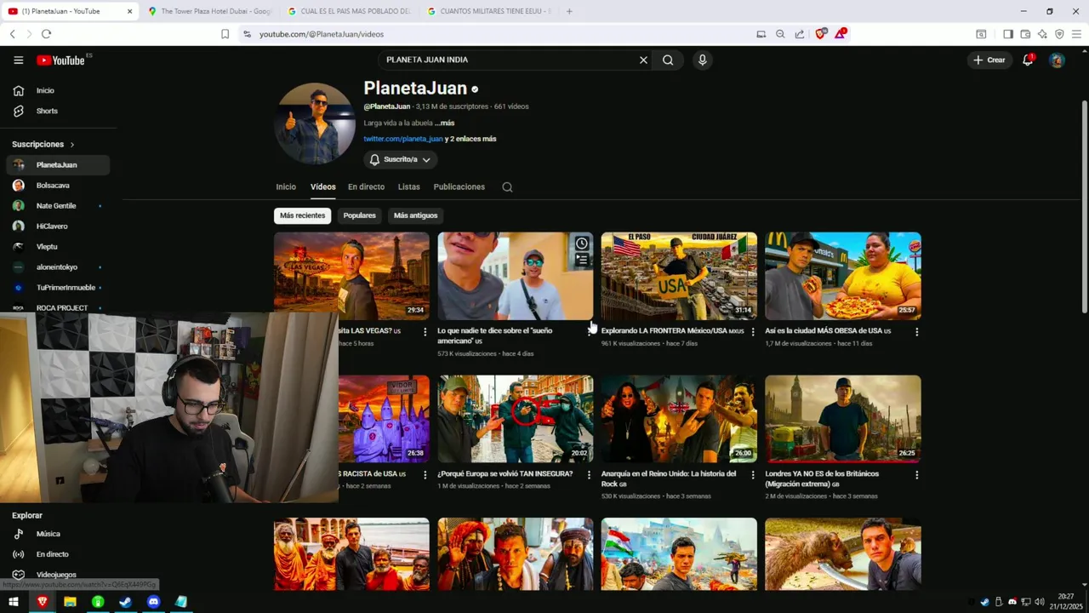The height and width of the screenshot is (613, 1089).
Task: Open Brave Wallet icon
Action: 1025,34
